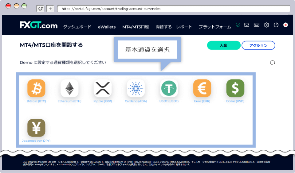Pick the Dollar (USD) currency icon
This screenshot has height=173, width=295.
[235, 88]
